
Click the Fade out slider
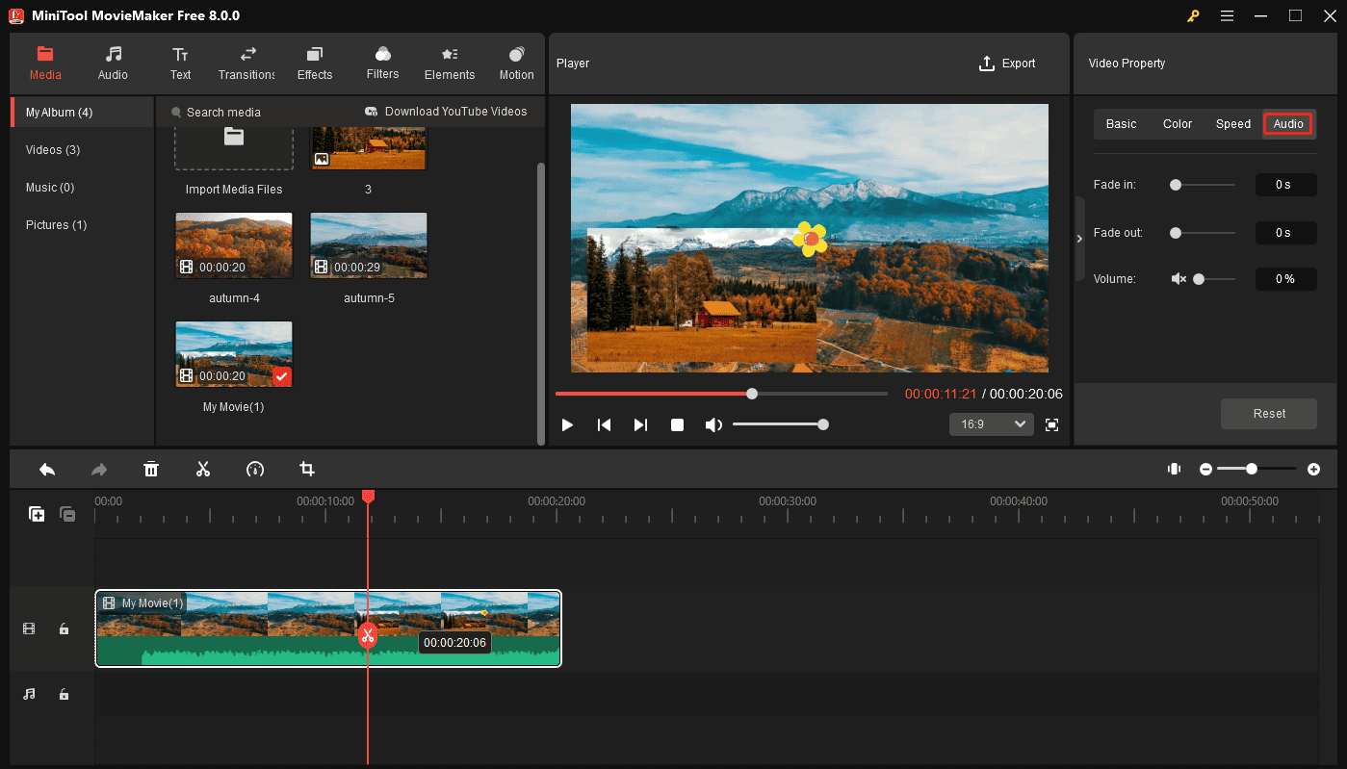(1203, 233)
